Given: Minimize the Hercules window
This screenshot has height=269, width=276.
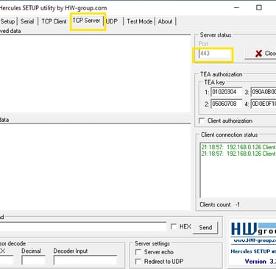Looking at the screenshot, I should click(x=236, y=7).
